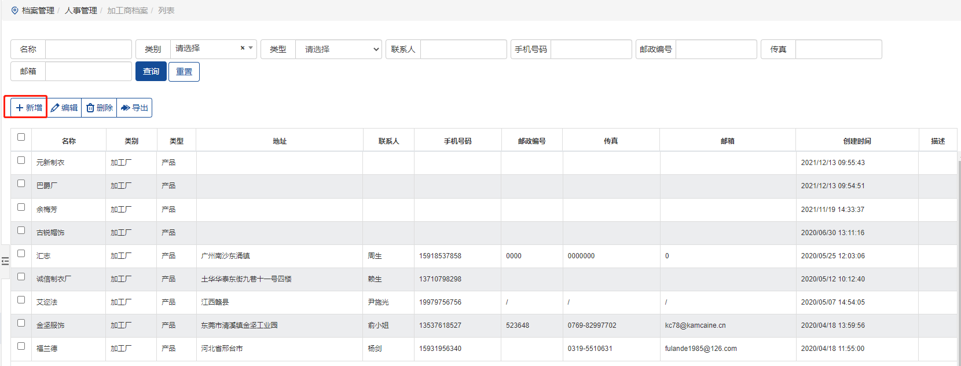Sort by 创建时间 column header
Screen dimensions: 961x366
pos(857,141)
